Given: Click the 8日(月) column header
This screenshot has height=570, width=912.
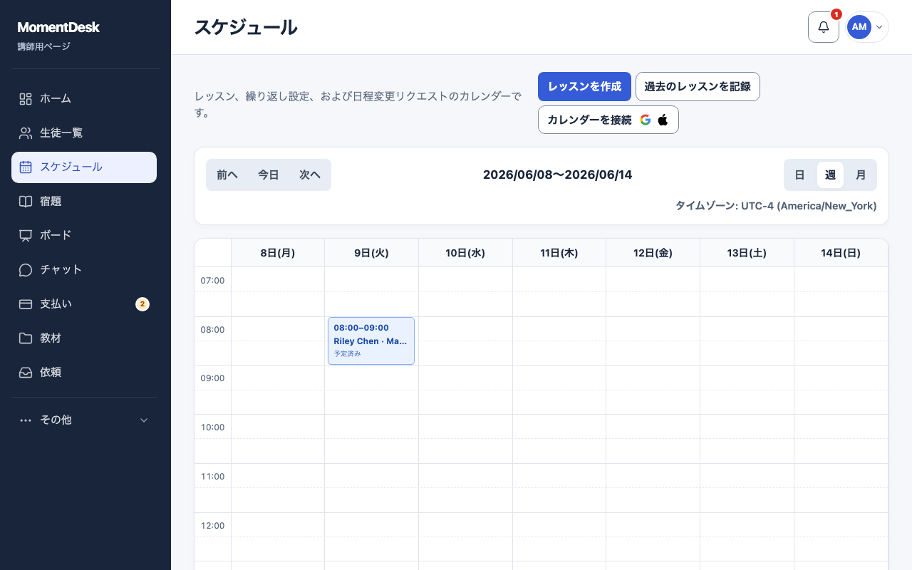Looking at the screenshot, I should (x=278, y=253).
